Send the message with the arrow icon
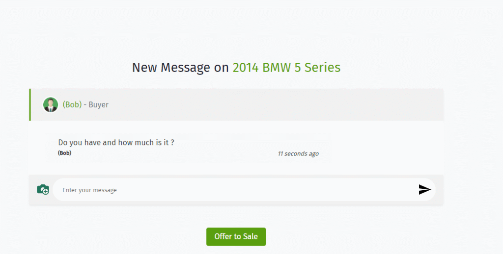 424,190
